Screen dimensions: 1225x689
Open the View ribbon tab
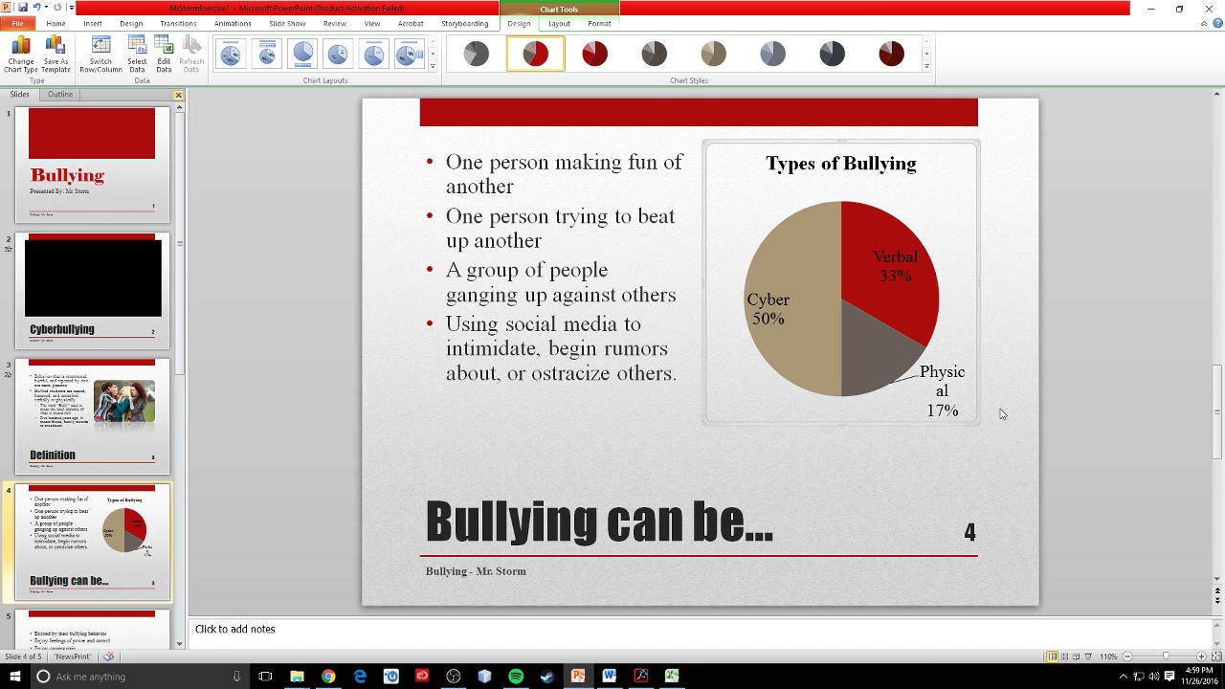(372, 23)
